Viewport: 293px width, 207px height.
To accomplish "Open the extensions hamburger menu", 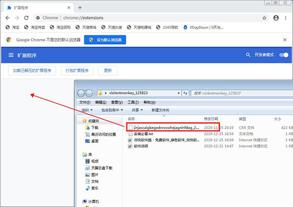I will pyautogui.click(x=11, y=55).
